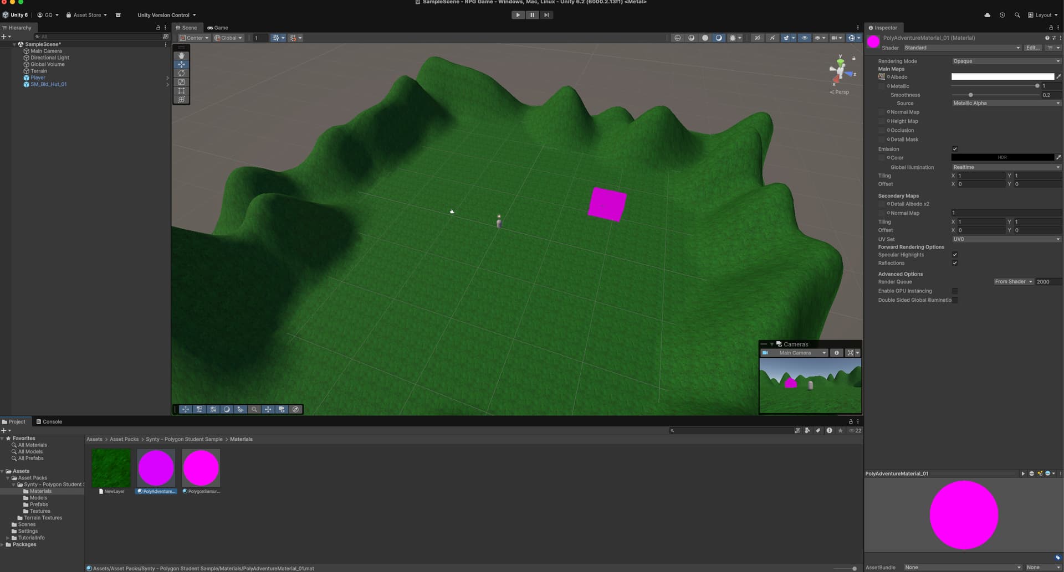Select the Rotate tool

pyautogui.click(x=181, y=73)
